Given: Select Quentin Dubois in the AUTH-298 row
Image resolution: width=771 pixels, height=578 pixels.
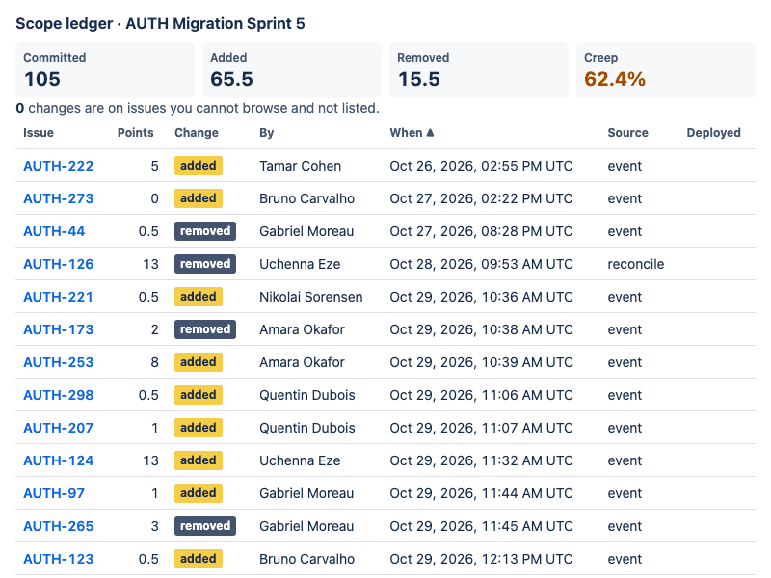Looking at the screenshot, I should pyautogui.click(x=306, y=395).
